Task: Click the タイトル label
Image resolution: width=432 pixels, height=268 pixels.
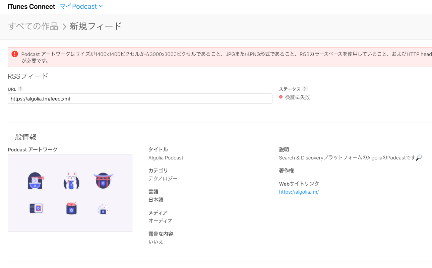Action: coord(158,149)
